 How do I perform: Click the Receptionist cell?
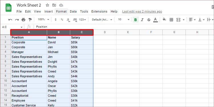click(29, 96)
